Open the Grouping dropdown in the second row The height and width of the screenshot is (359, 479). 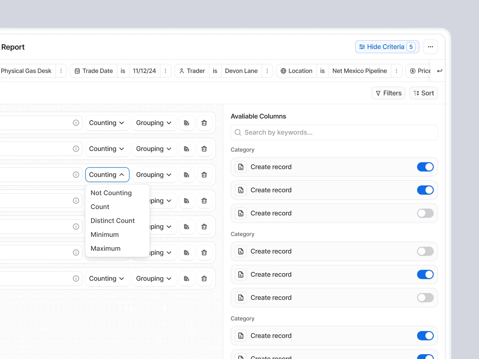154,149
